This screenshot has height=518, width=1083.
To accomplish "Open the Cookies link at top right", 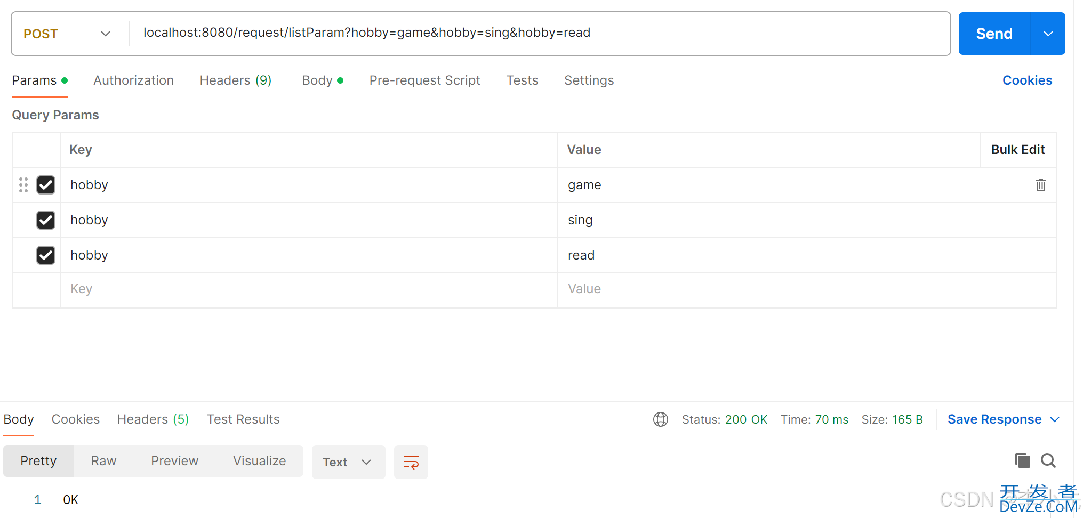I will coord(1027,80).
